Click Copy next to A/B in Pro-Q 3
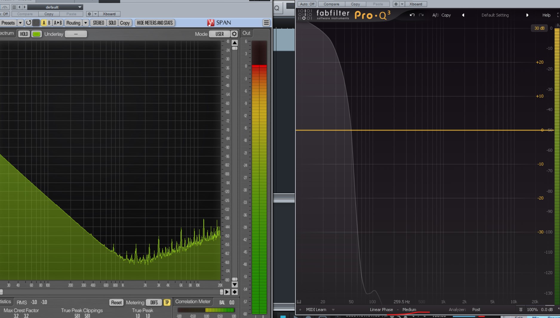Screen dimensions: 560x318 click(446, 15)
